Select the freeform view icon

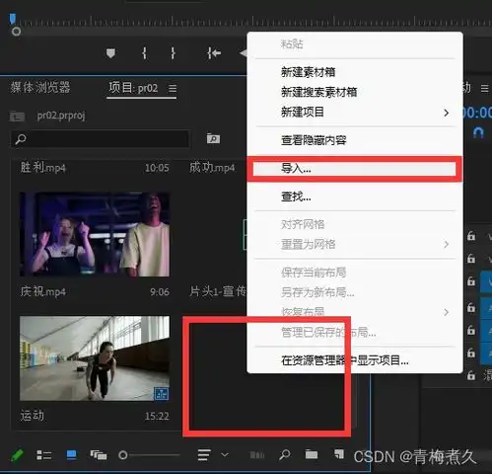pos(99,455)
